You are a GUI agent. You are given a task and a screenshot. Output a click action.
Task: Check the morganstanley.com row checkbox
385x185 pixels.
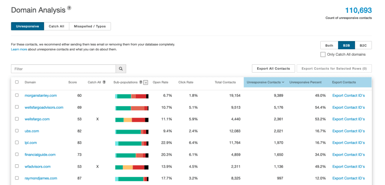point(17,95)
